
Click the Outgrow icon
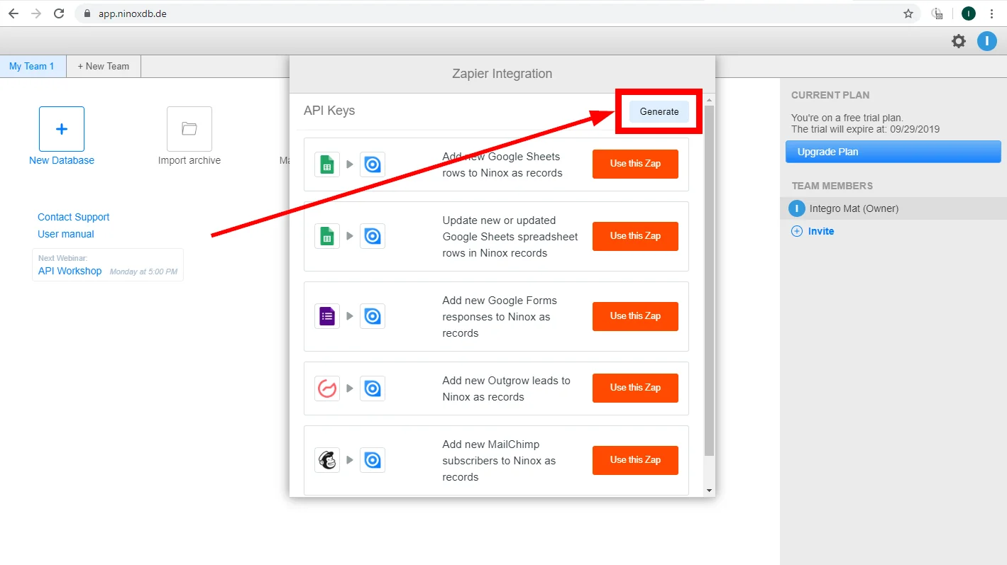click(327, 388)
